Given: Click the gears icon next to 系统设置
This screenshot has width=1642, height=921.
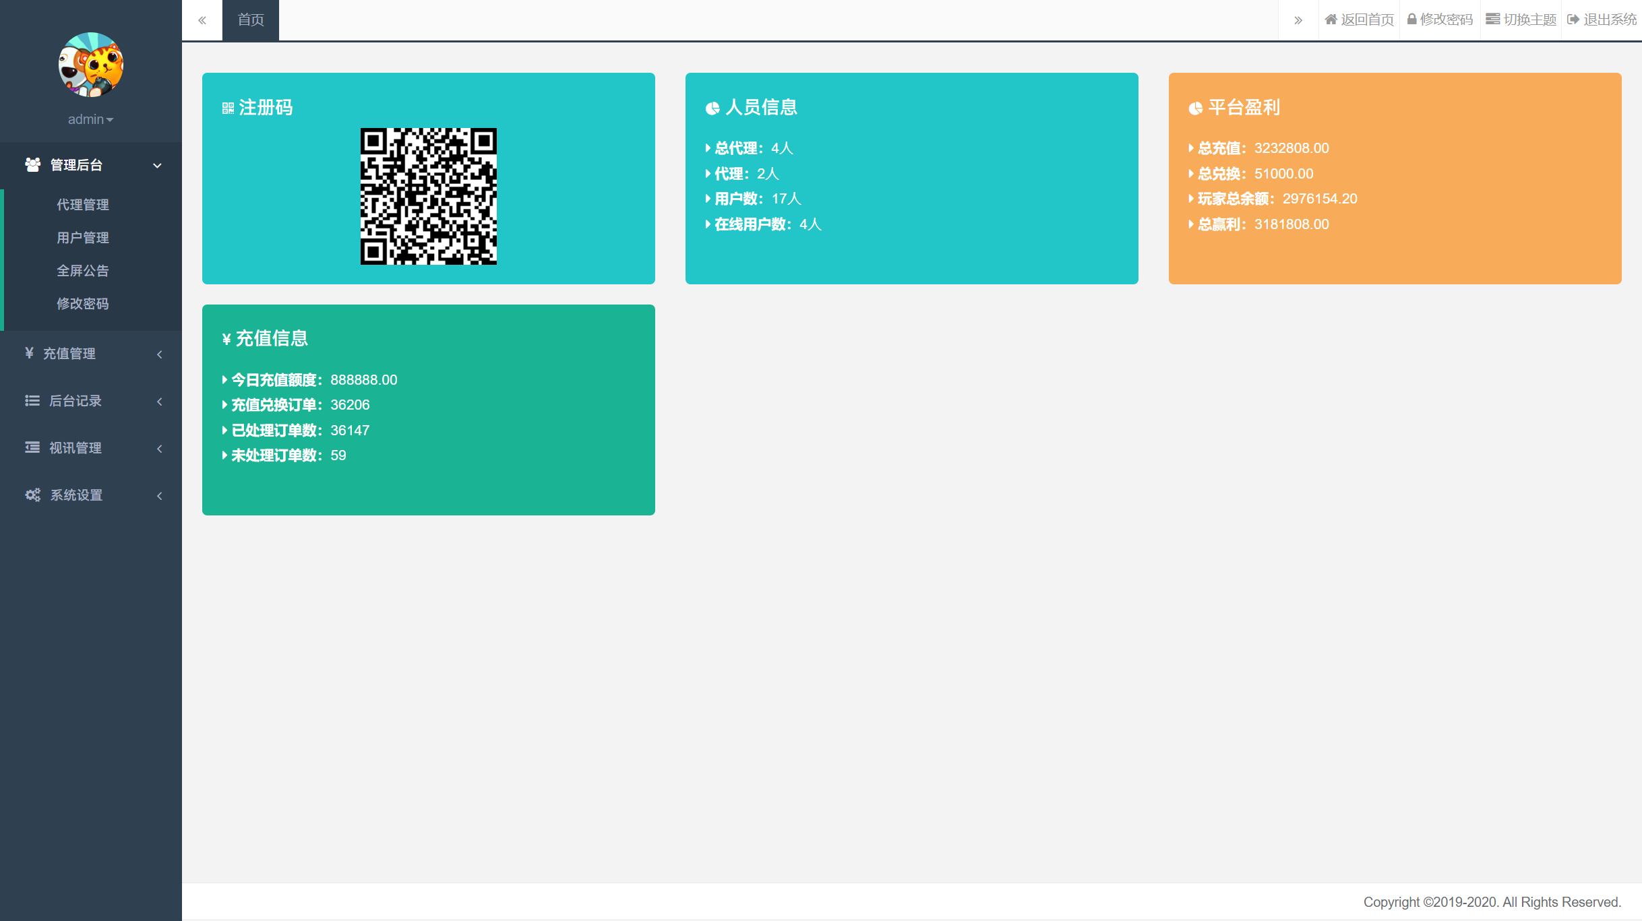Looking at the screenshot, I should coord(32,495).
